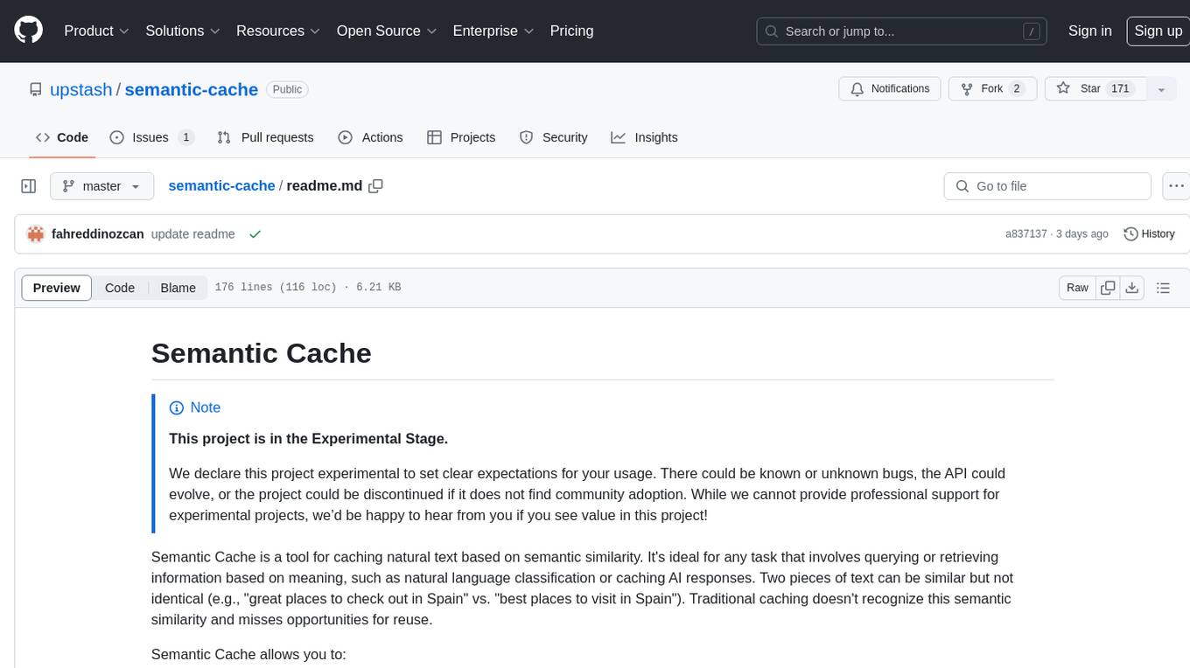Open fahreddinozcan avatar
Image resolution: width=1190 pixels, height=668 pixels.
click(x=36, y=234)
